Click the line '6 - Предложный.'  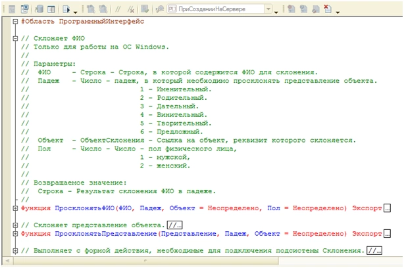coord(172,131)
